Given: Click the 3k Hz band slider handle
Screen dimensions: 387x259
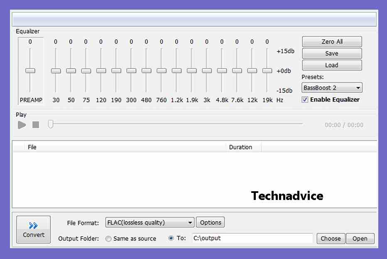Looking at the screenshot, I should click(207, 71).
